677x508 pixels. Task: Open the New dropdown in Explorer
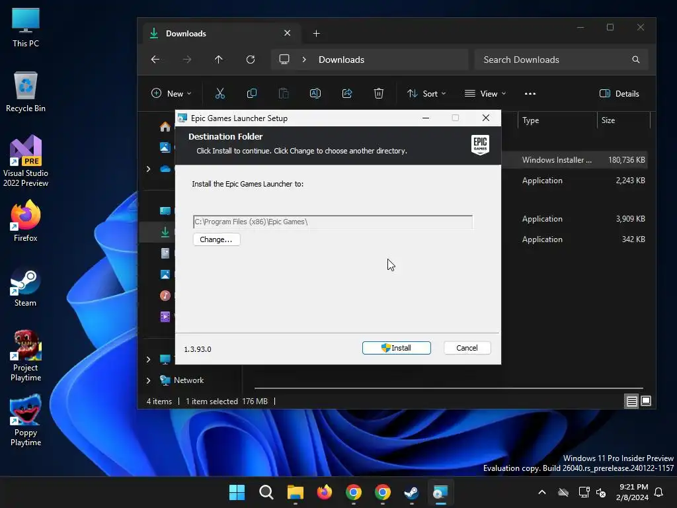click(x=171, y=93)
